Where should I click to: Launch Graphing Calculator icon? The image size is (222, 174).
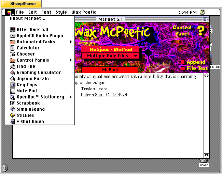click(x=13, y=73)
